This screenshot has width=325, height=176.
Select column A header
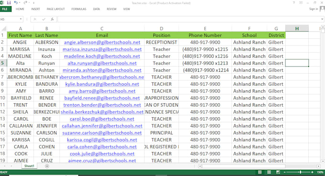pyautogui.click(x=20, y=29)
